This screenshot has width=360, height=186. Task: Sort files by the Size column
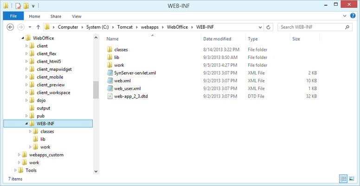click(296, 39)
